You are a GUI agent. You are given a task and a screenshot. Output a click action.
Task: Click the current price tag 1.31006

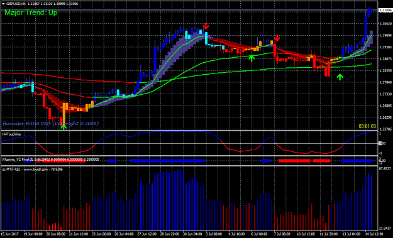click(385, 10)
